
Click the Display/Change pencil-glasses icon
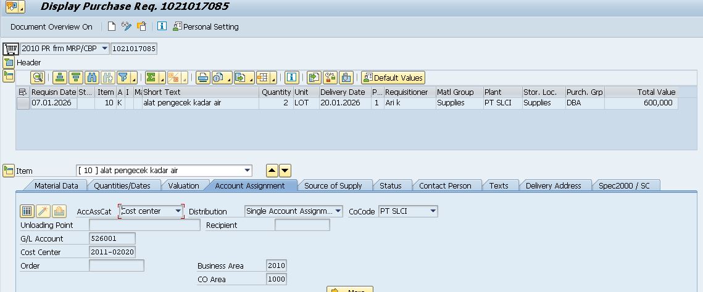(127, 26)
